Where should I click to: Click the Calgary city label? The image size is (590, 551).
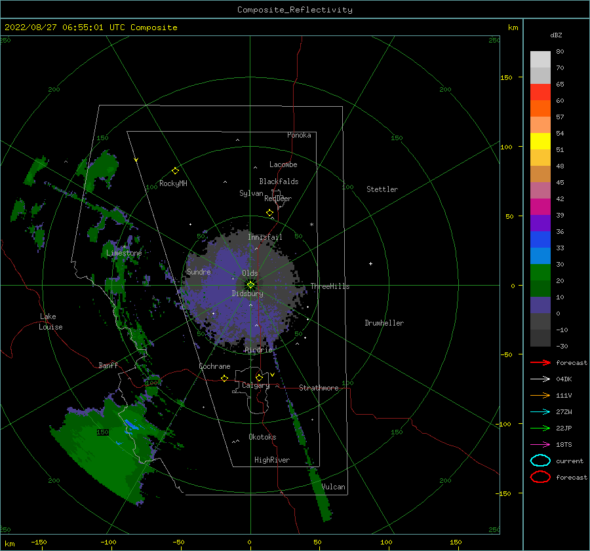click(256, 385)
